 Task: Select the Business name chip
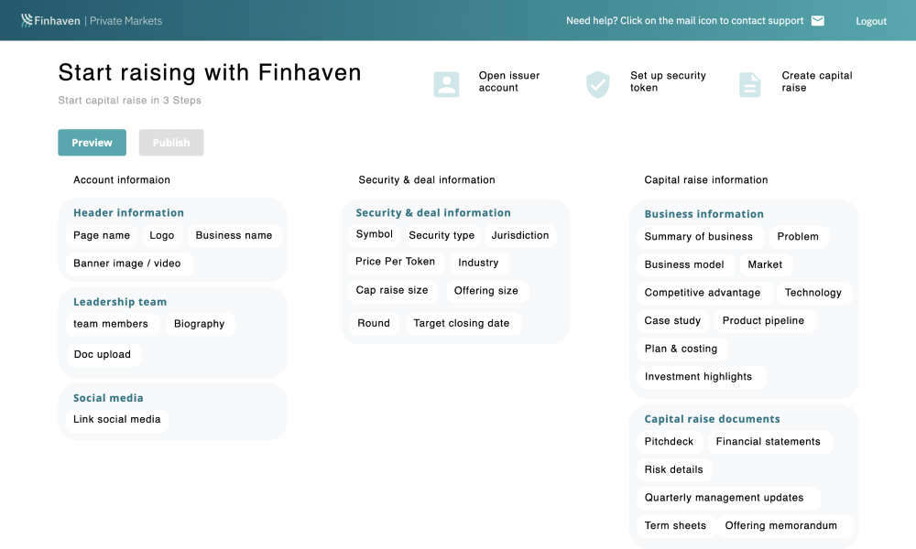[234, 236]
